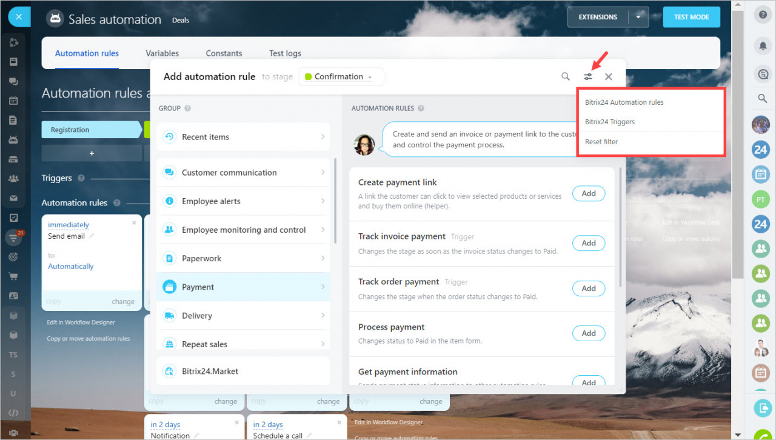This screenshot has width=776, height=440.
Task: Open the mail icon in left sidebar
Action: click(13, 198)
